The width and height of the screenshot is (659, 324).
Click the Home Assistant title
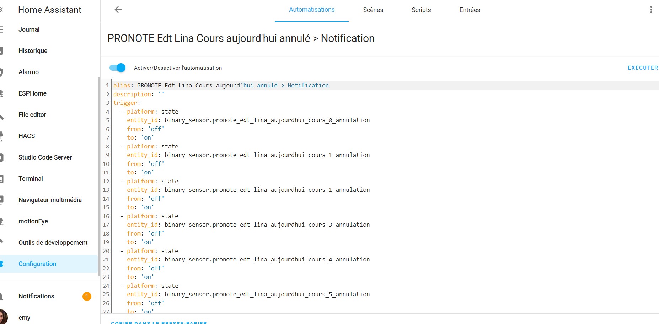point(50,10)
